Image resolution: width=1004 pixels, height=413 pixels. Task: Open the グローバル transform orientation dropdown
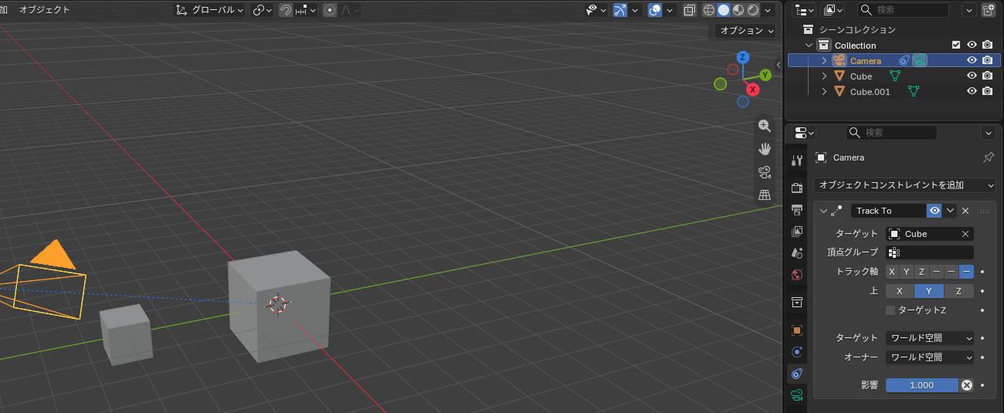[209, 10]
